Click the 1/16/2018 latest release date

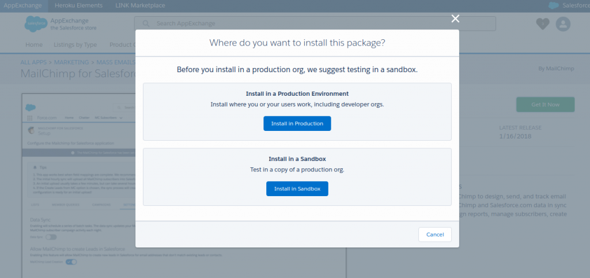click(515, 136)
